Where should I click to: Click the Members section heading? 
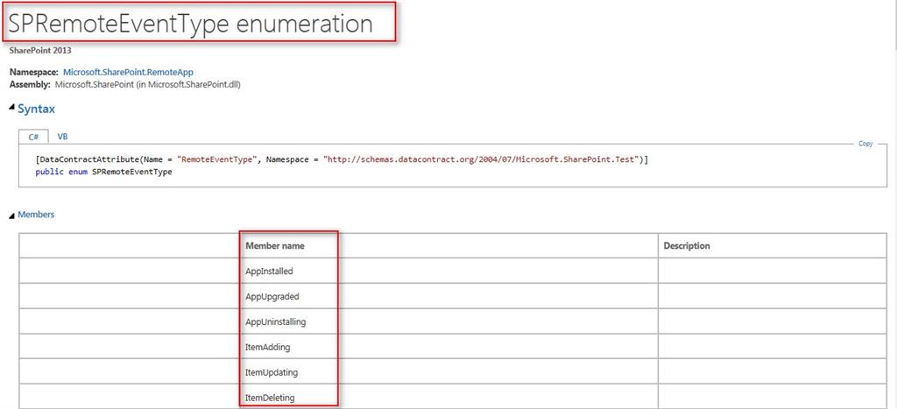tap(36, 215)
